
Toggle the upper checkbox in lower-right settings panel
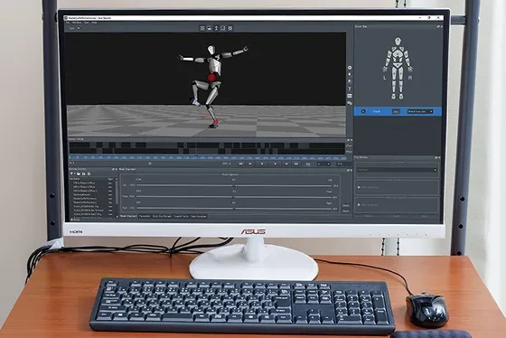(x=359, y=187)
